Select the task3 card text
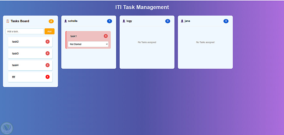This screenshot has width=284, height=135. [x=15, y=54]
